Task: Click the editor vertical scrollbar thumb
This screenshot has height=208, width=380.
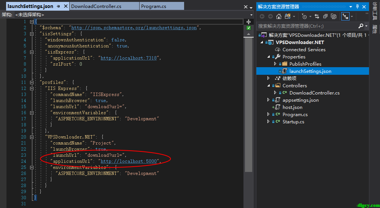Action: 248,104
